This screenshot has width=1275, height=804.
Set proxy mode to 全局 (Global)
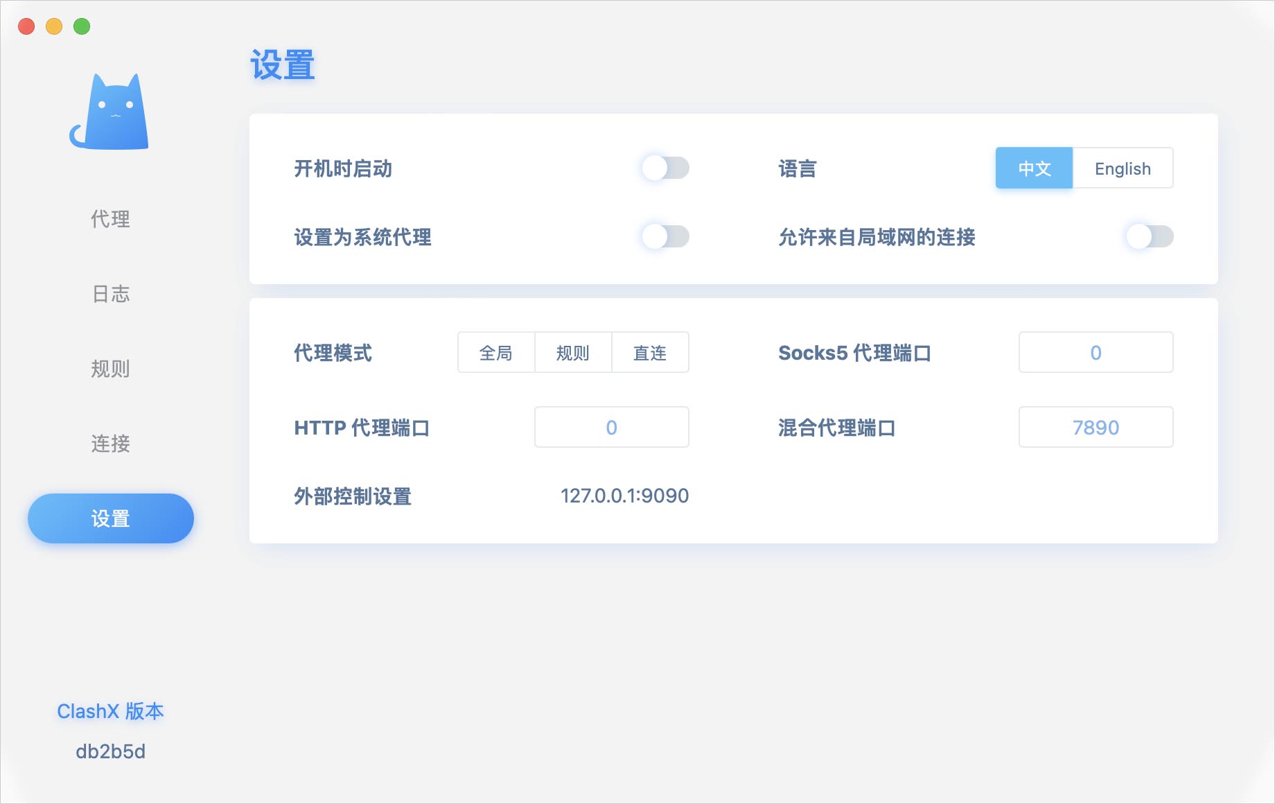click(496, 353)
